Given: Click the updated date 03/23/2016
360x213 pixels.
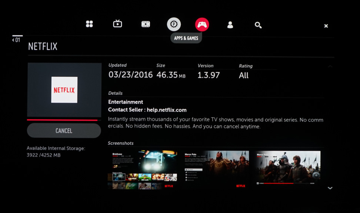Looking at the screenshot, I should 130,75.
